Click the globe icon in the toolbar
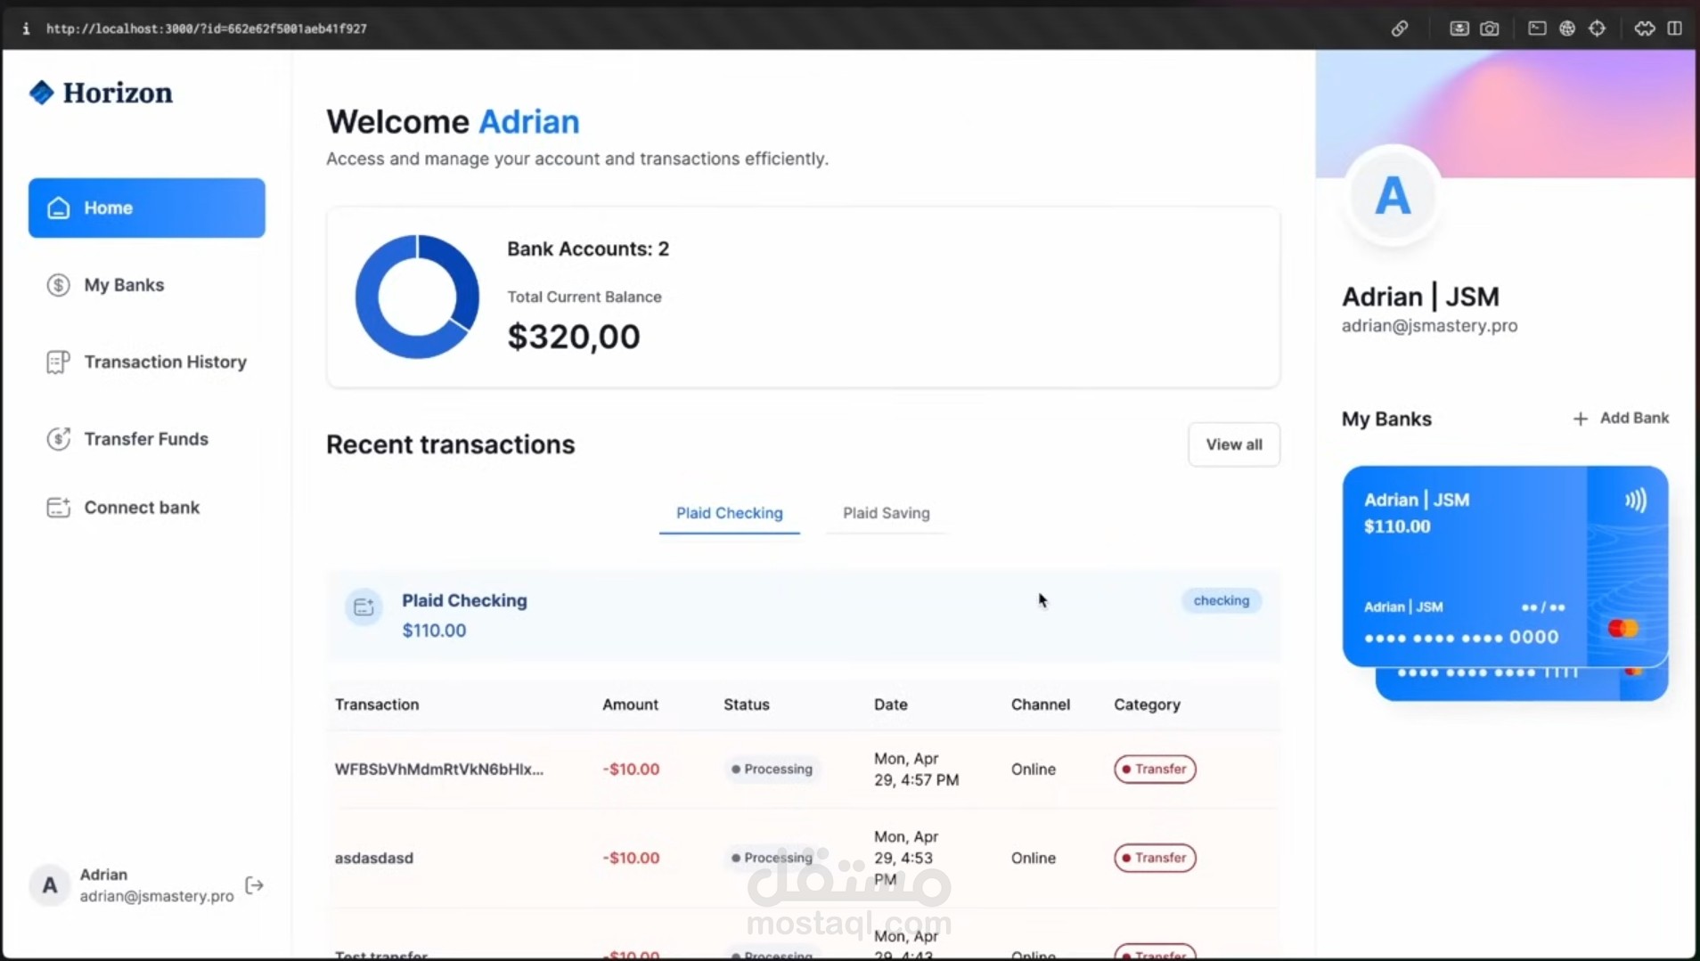Screen dimensions: 1700x961 coord(1568,28)
